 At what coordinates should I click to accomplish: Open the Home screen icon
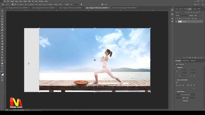click(3, 4)
